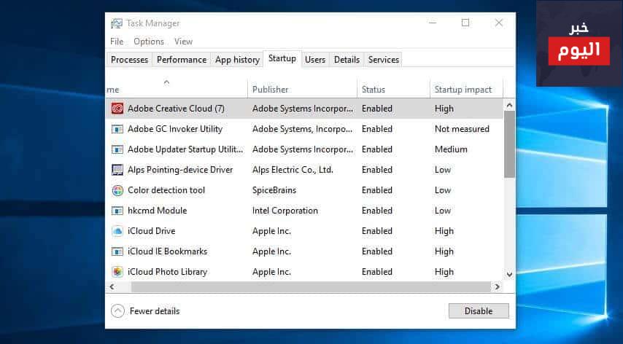Click the iCloud Photo Library icon
This screenshot has width=623, height=344.
pyautogui.click(x=117, y=272)
